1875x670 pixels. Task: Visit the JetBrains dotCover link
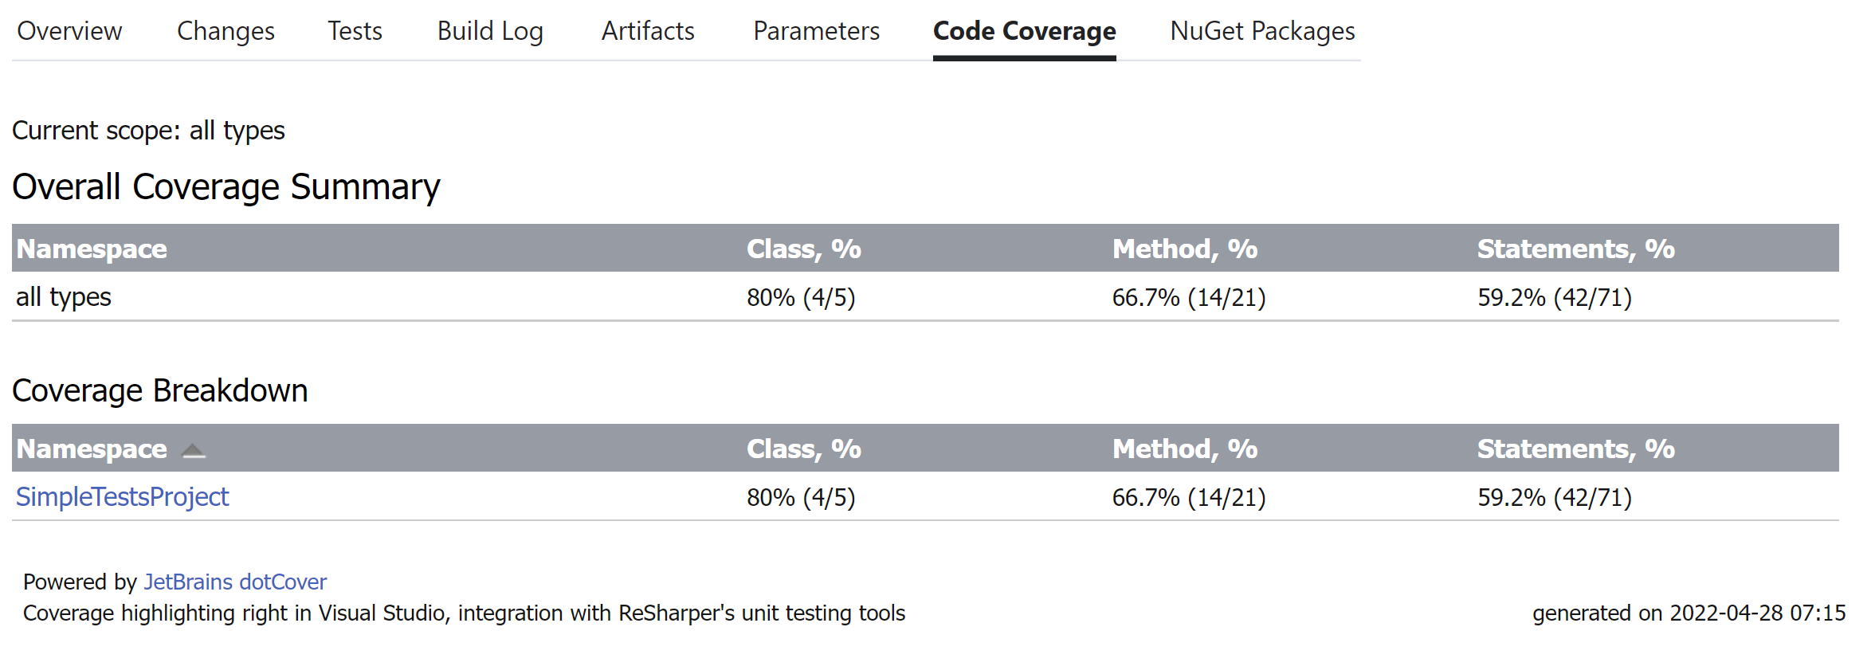click(x=235, y=582)
